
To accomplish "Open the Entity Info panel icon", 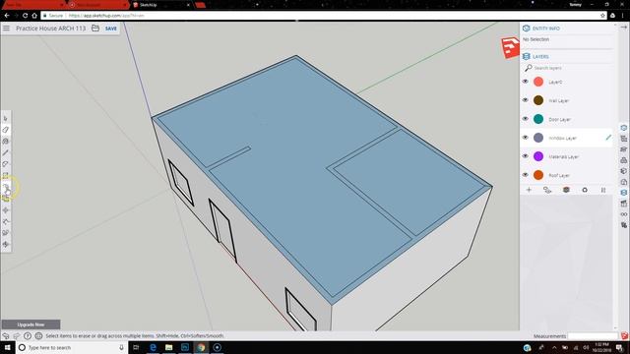I will [x=623, y=128].
